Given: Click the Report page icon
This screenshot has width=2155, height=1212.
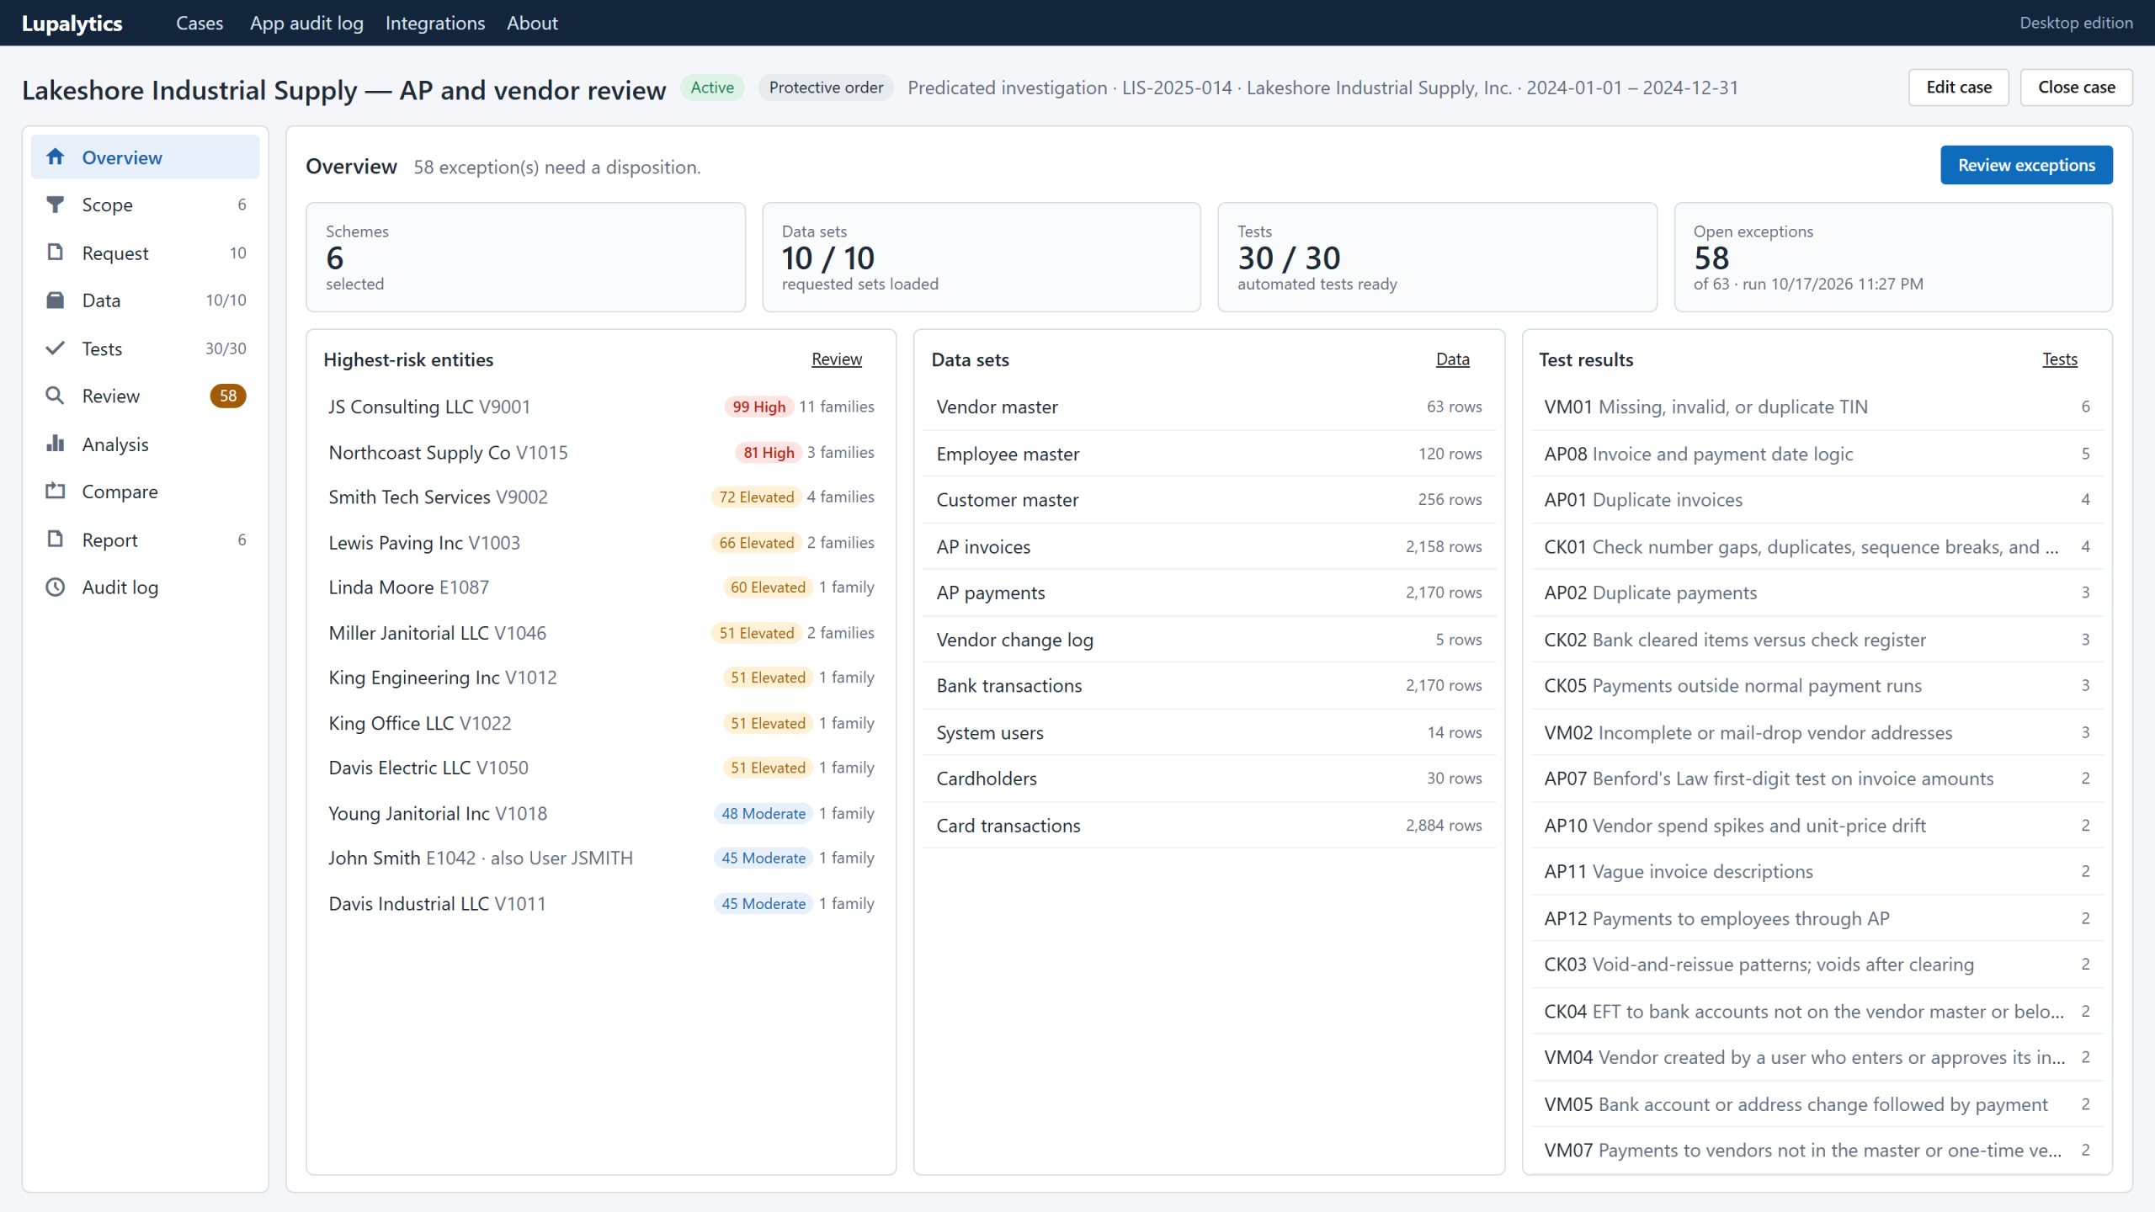Looking at the screenshot, I should tap(56, 540).
